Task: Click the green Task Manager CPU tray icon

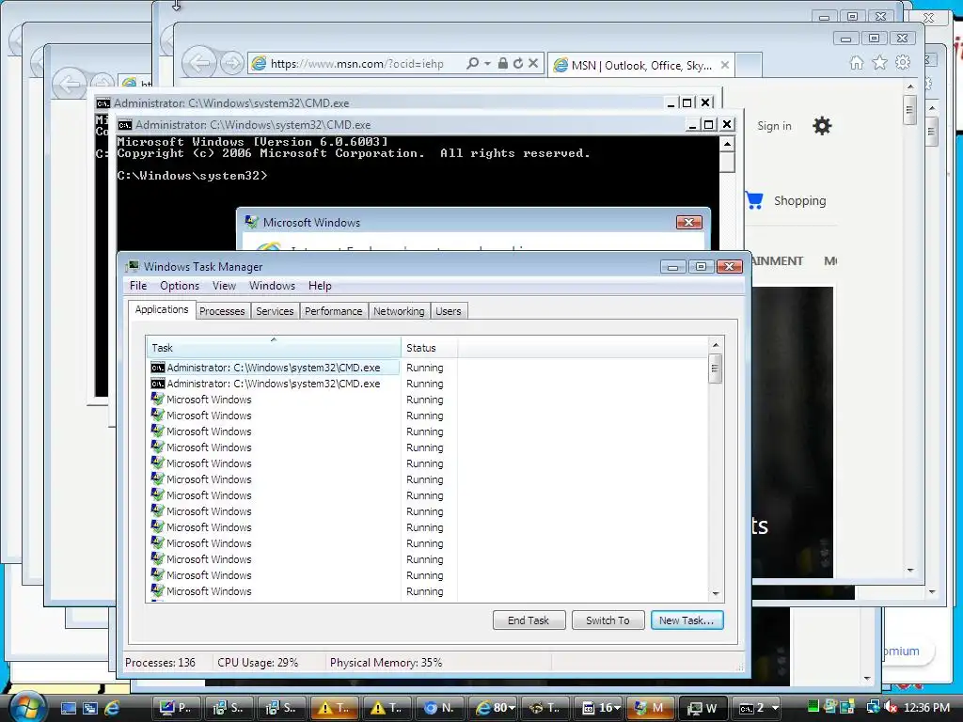Action: click(813, 707)
